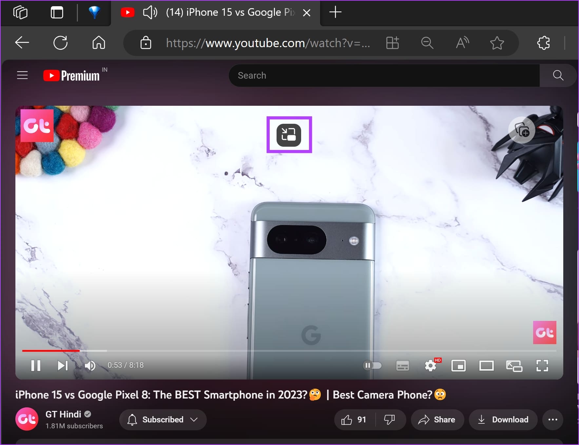
Task: Go to YouTube Premium home logo
Action: pyautogui.click(x=71, y=76)
